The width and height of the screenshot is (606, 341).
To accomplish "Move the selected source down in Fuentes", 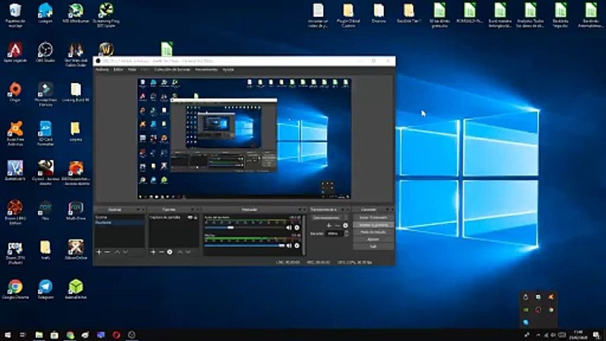I will pos(188,252).
